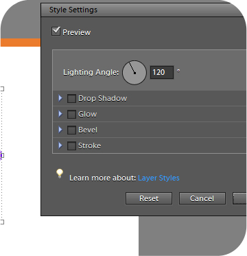This screenshot has width=247, height=256.
Task: Click the lightbulb tip icon
Action: click(x=60, y=174)
